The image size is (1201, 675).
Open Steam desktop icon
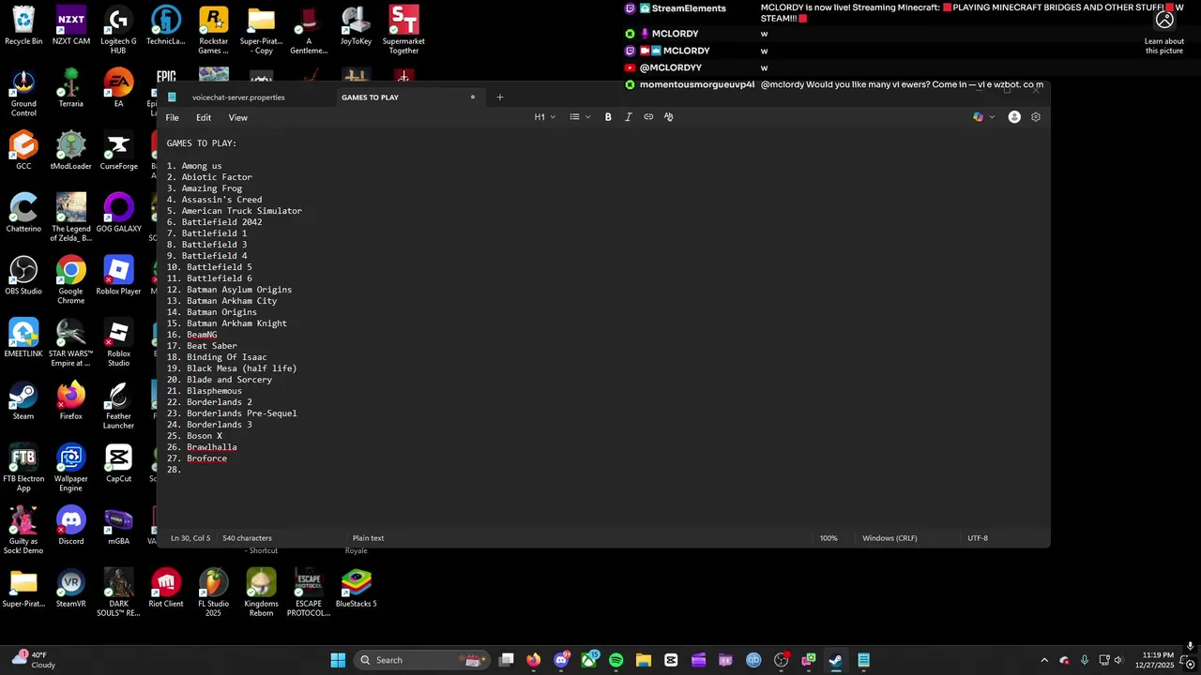pos(23,401)
